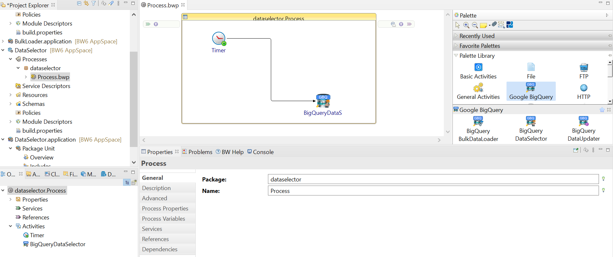The height and width of the screenshot is (257, 613).
Task: Click the Name input field
Action: pyautogui.click(x=433, y=191)
